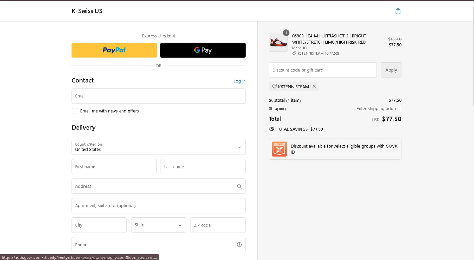Viewport: 474px width, 260px height.
Task: Open the Country/Region dropdown
Action: pos(159,147)
